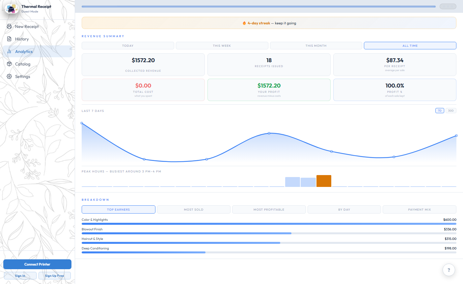This screenshot has height=284, width=463.
Task: Switch revenue summary to Today
Action: click(x=128, y=46)
